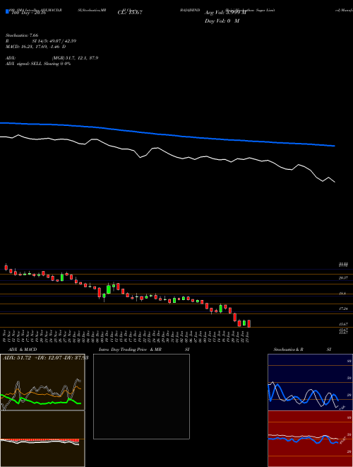Screen dimensions: 353x467
Task: Click the empty Intra Day Trading chart box
Action: [141, 396]
